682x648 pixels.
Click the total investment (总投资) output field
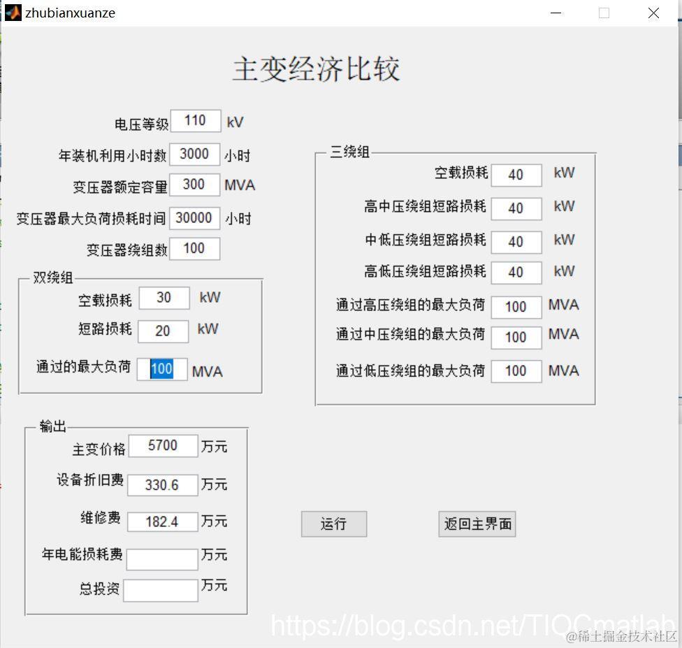(161, 590)
